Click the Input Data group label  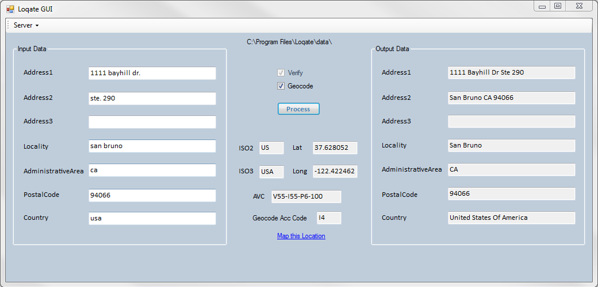(32, 49)
